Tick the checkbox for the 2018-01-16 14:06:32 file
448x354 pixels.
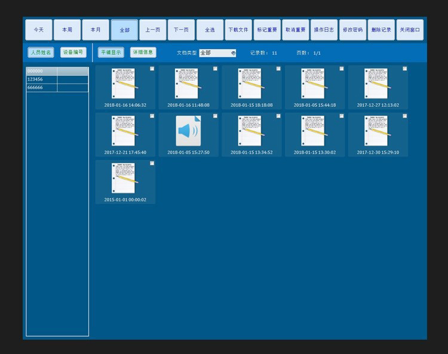tap(152, 69)
